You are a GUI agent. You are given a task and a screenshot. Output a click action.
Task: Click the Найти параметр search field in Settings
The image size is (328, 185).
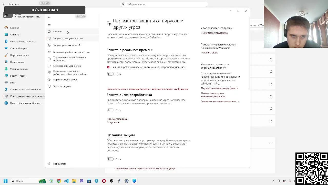click(x=164, y=4)
